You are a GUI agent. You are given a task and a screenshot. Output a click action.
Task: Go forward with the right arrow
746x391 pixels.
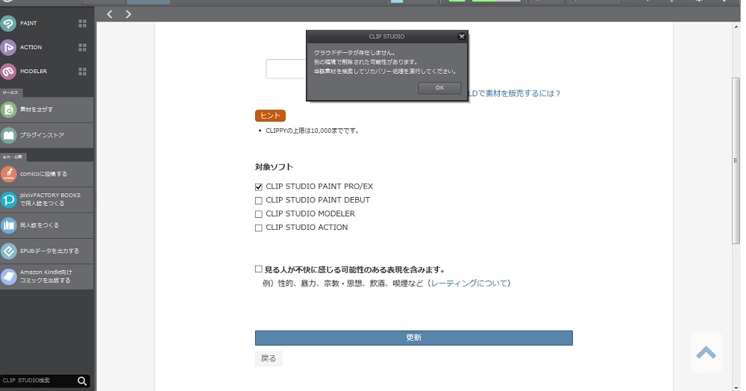click(x=128, y=14)
